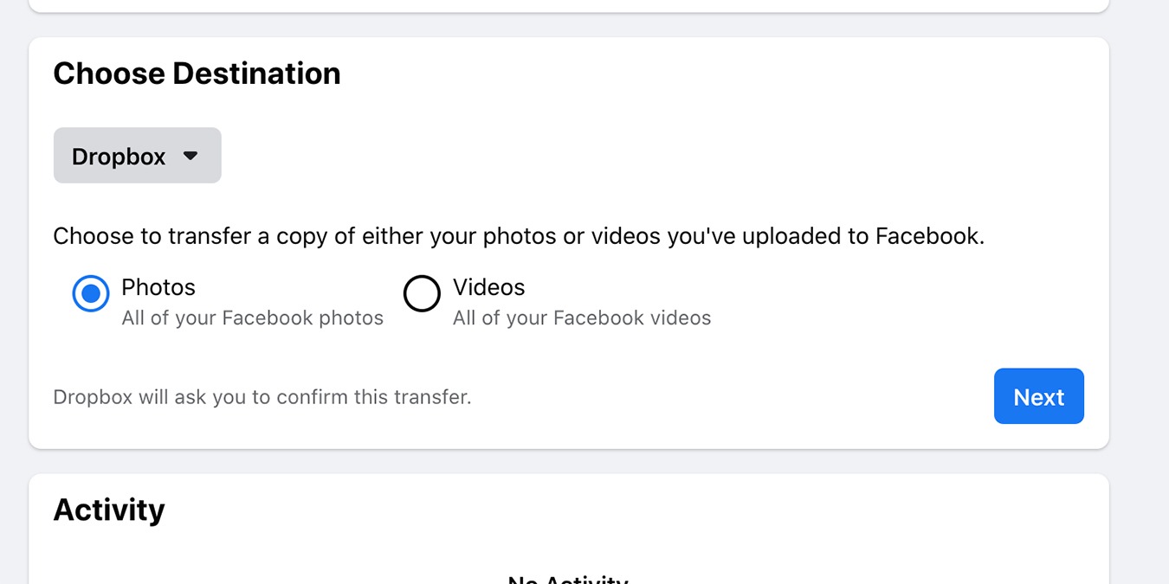The image size is (1169, 584).
Task: Expand the destination service selector
Action: [137, 156]
